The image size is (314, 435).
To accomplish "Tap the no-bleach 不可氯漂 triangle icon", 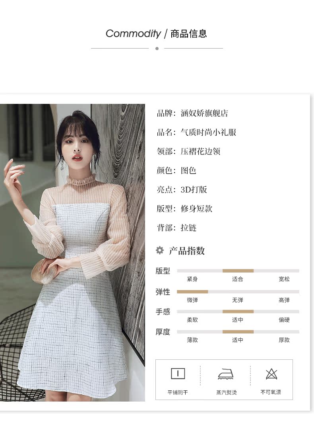I will coord(271,374).
